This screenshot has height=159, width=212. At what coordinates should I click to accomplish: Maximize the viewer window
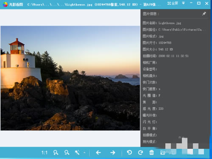point(199,3)
